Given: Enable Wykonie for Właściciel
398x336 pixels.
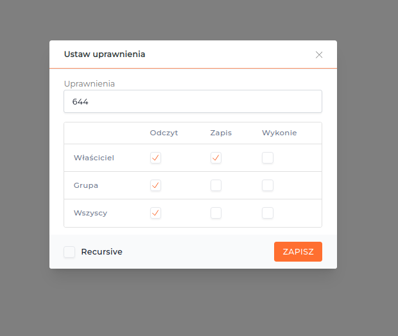Looking at the screenshot, I should click(268, 158).
